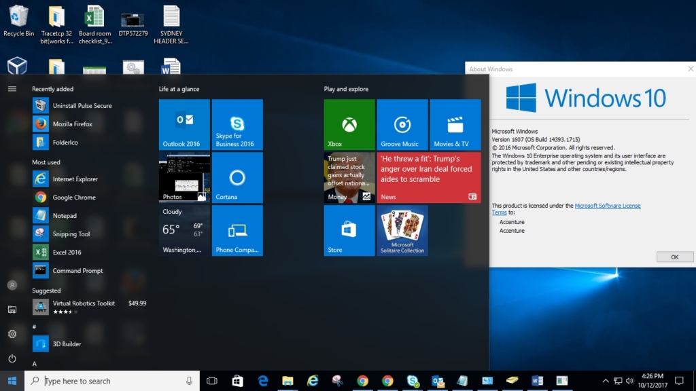Click the # letter heading to open alphabet index
Screen dimensions: 696x391
point(35,326)
